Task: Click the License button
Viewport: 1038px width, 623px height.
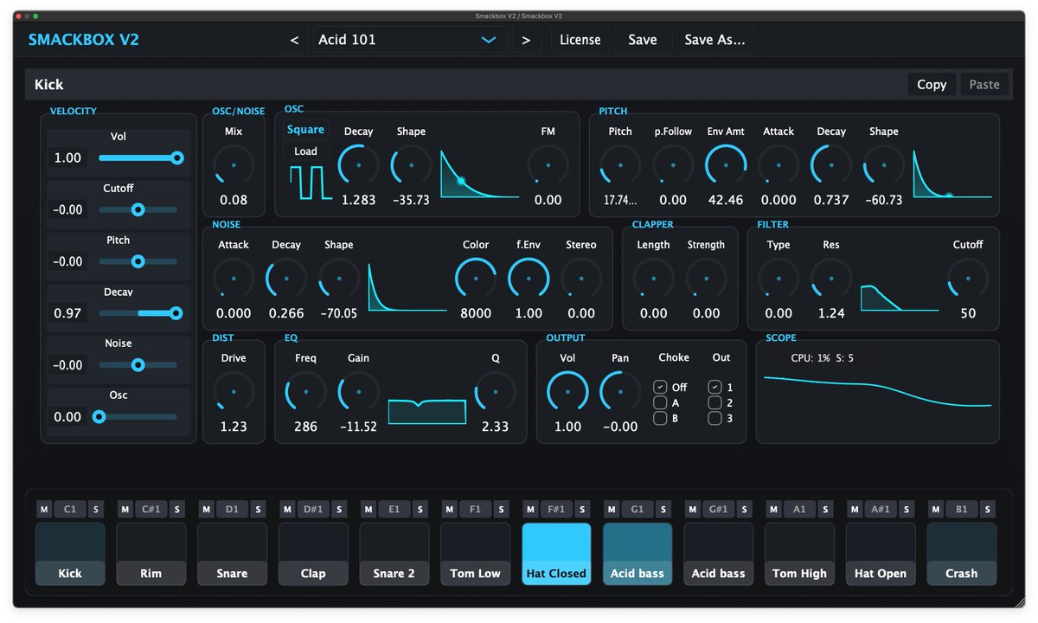Action: 580,40
